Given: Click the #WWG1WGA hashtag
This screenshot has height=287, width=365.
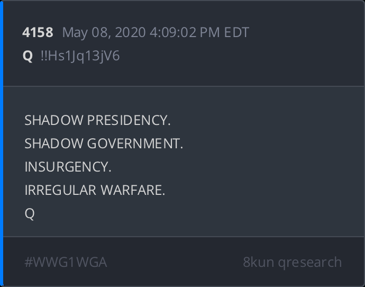Looking at the screenshot, I should coord(66,262).
